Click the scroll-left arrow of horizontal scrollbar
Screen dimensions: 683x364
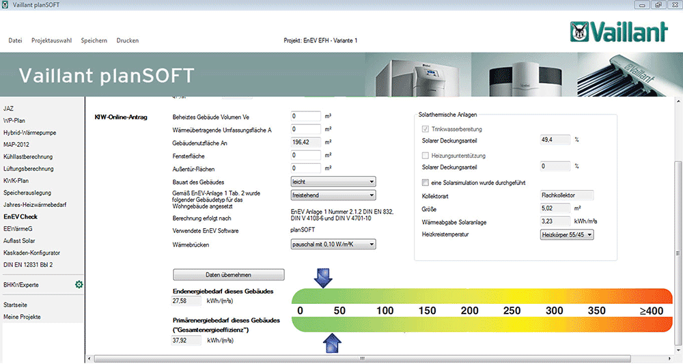point(89,359)
